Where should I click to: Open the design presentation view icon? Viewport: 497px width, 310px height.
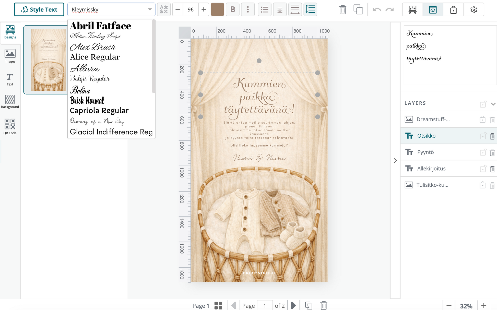point(412,10)
